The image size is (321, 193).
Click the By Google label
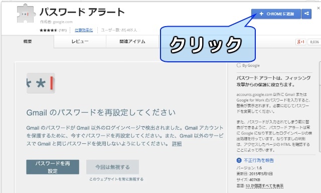(x=251, y=65)
